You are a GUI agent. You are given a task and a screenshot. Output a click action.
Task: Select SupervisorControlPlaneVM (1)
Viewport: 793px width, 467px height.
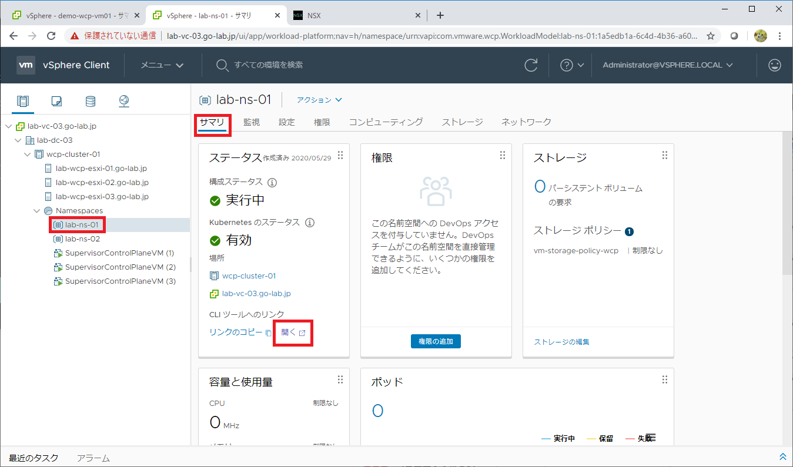[x=120, y=253]
